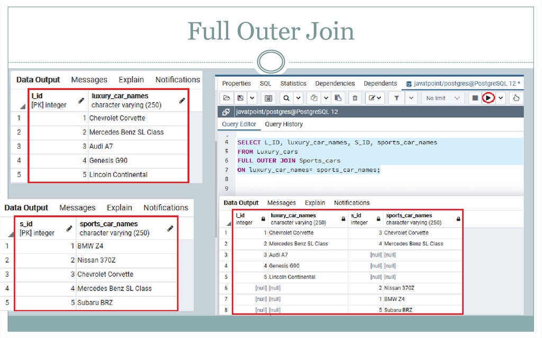Select the BMW Z4 cell in sports cars table
Image resolution: width=542 pixels, height=338 pixels.
coord(126,246)
